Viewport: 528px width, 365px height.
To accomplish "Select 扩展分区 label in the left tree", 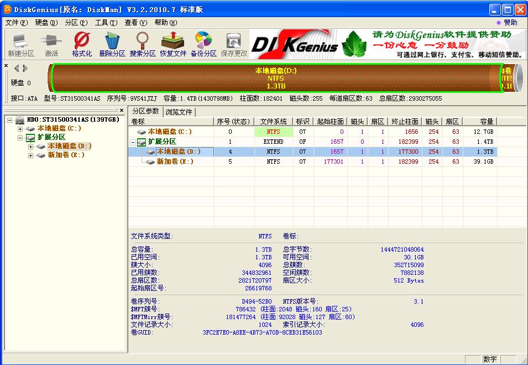I will (51, 137).
